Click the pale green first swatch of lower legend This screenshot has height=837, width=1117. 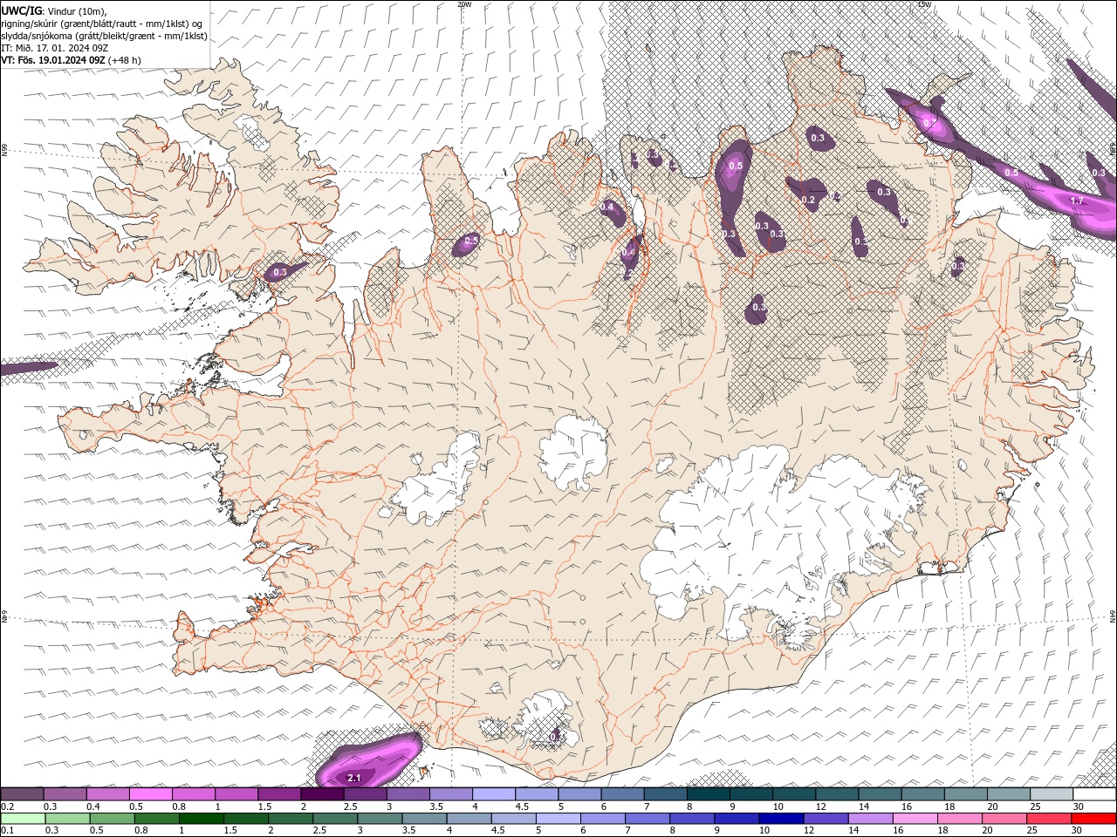[x=23, y=819]
